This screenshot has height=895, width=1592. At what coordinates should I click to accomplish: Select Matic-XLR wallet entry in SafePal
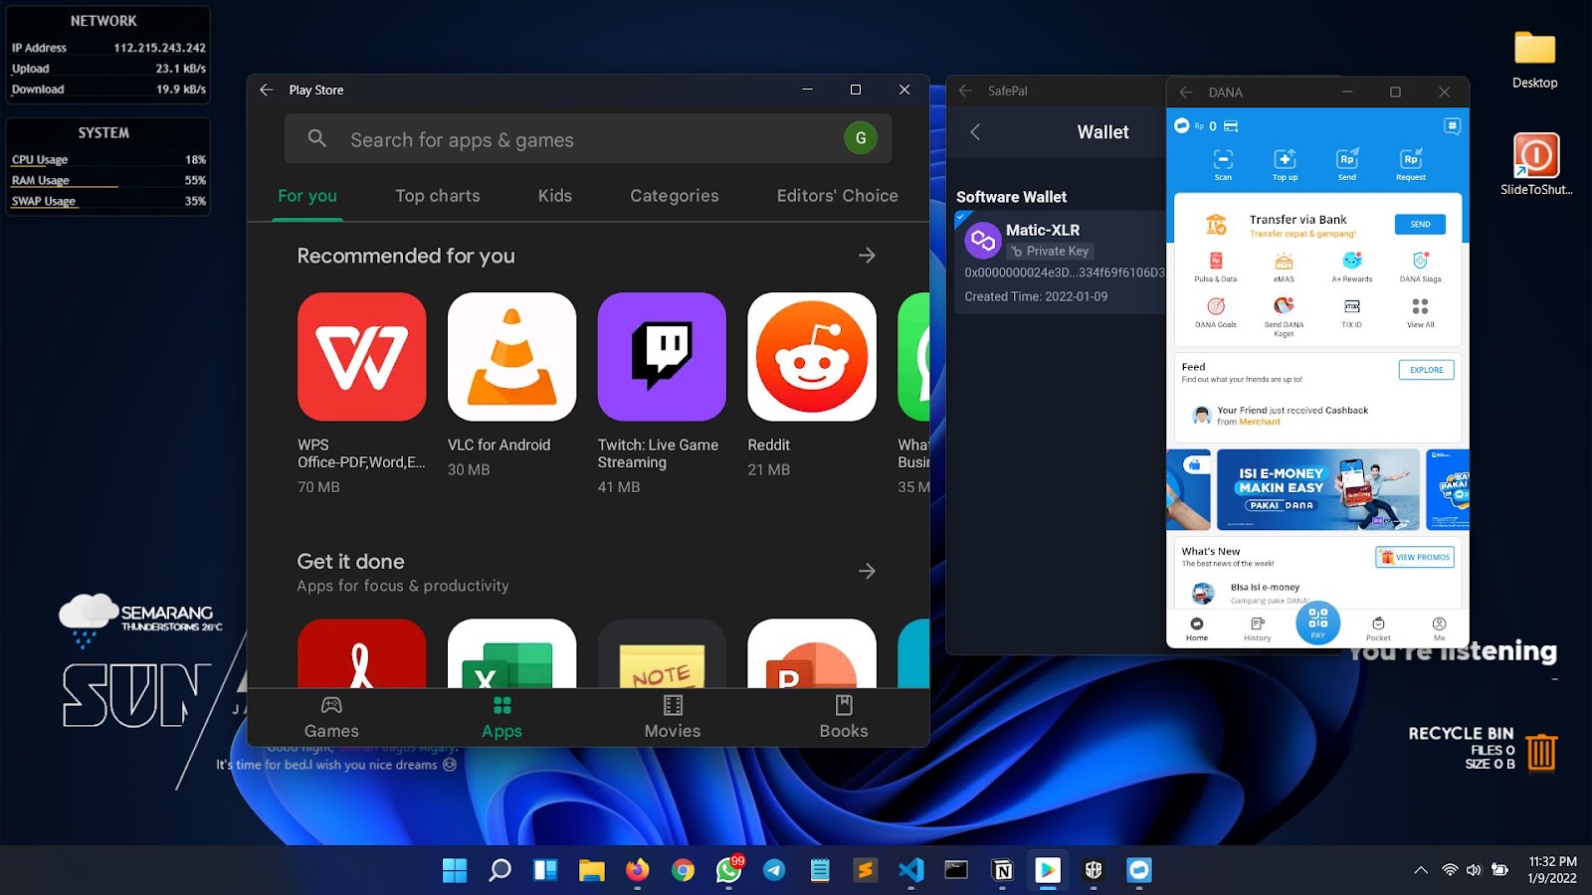(1061, 262)
